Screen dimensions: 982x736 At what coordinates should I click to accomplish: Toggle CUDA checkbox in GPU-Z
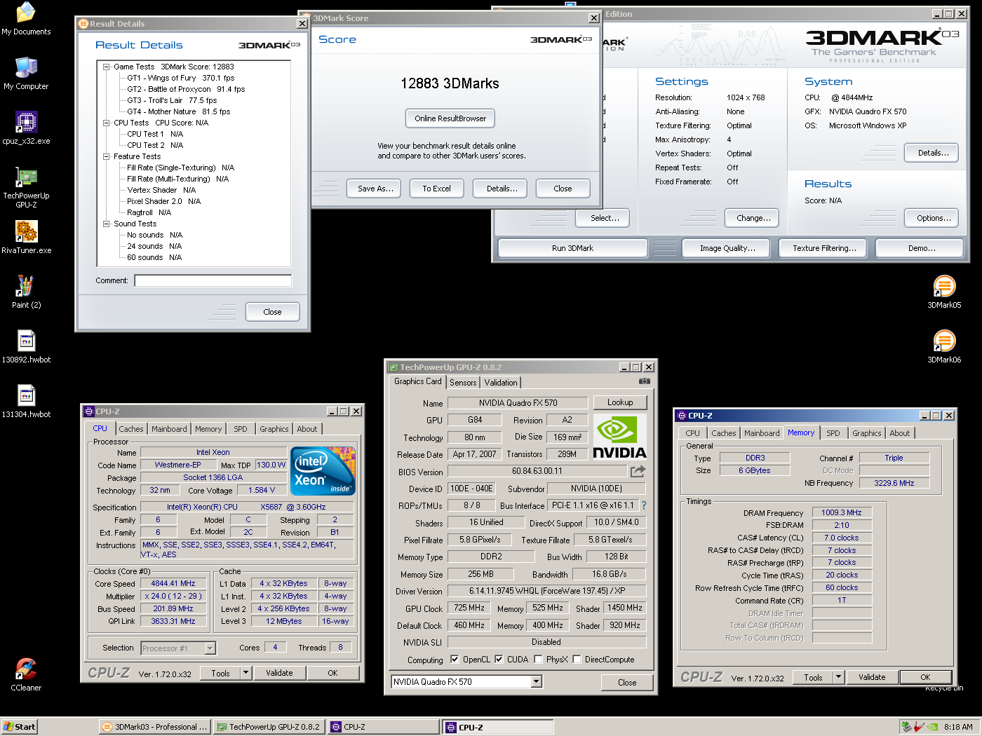(499, 659)
